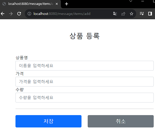Open a new tab with the plus button
This screenshot has width=155, height=129.
pyautogui.click(x=67, y=4)
